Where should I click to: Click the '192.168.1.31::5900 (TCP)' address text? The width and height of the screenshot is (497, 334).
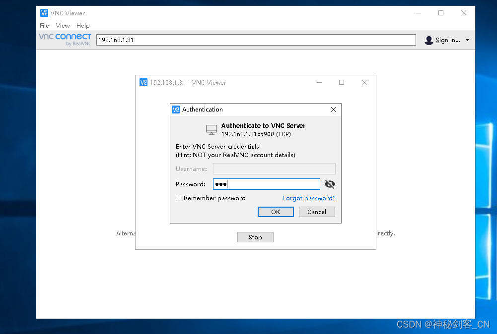point(256,134)
